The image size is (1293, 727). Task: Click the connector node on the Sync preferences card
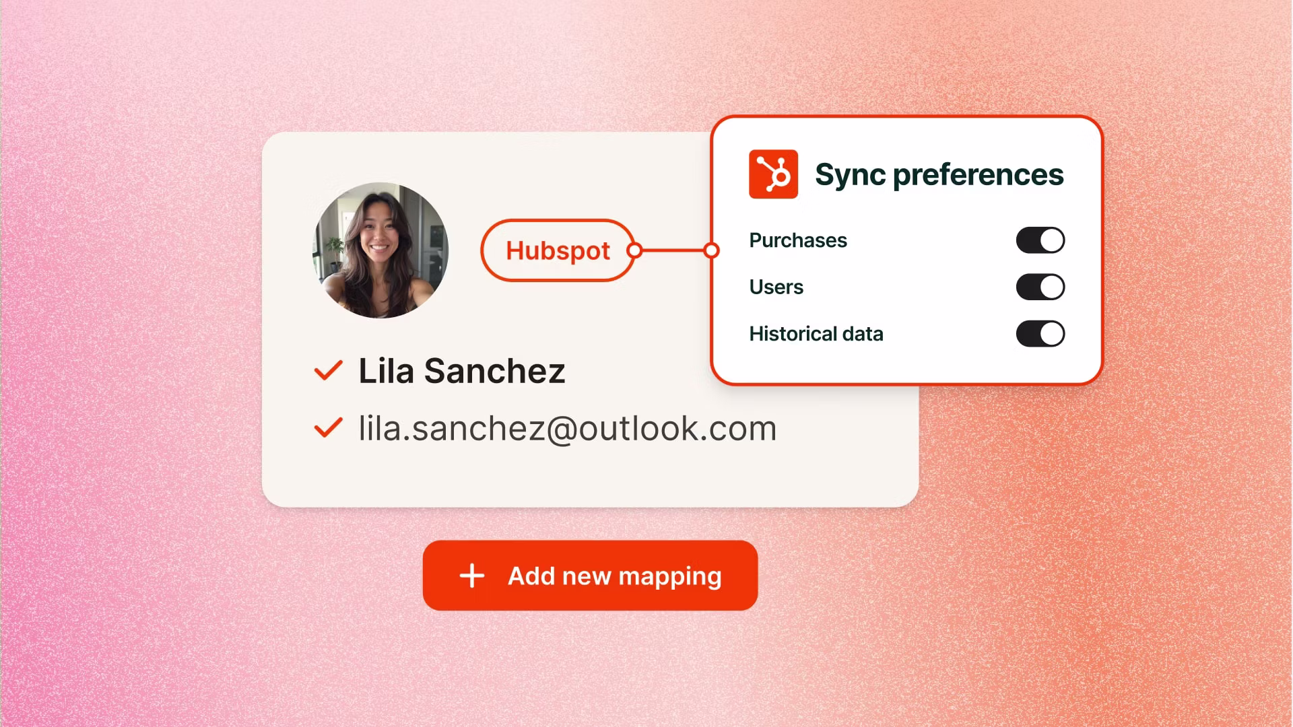[711, 250]
